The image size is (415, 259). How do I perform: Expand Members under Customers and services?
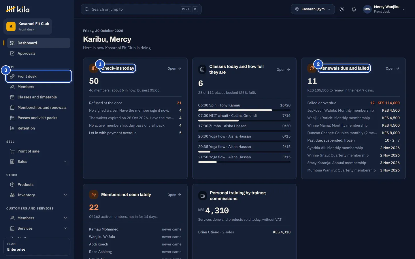pyautogui.click(x=65, y=218)
